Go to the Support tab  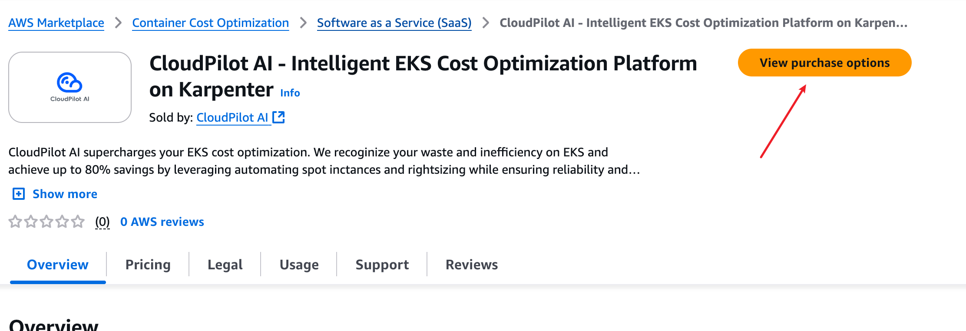pos(382,265)
